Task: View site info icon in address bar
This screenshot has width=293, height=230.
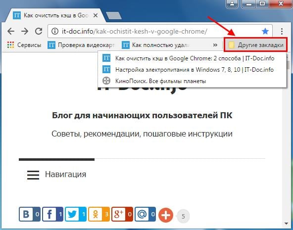Action: (55, 31)
